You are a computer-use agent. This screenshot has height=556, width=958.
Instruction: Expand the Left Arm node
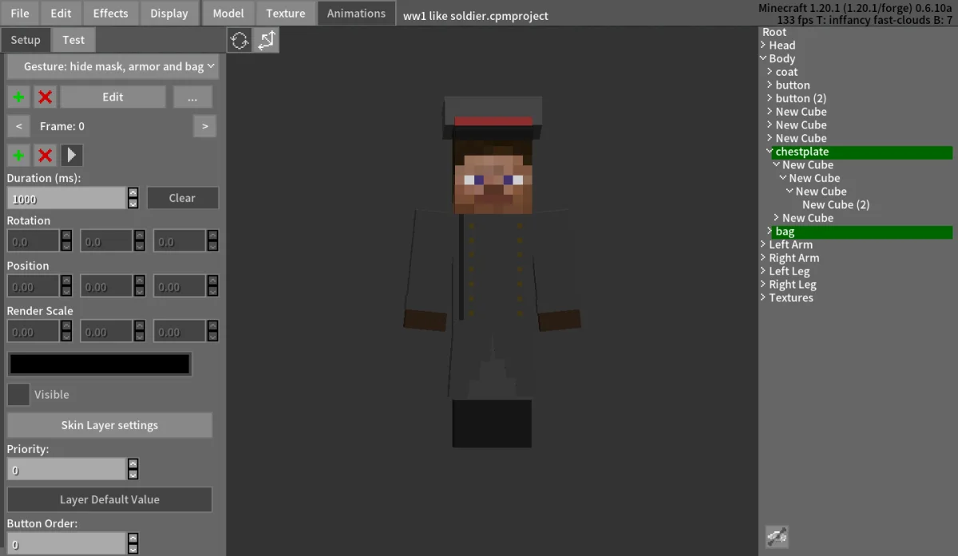pyautogui.click(x=764, y=245)
